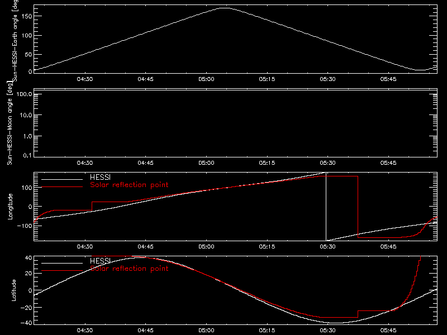Click the 04:45 label under Moon angle plot
Image resolution: width=447 pixels, height=335 pixels.
point(145,163)
